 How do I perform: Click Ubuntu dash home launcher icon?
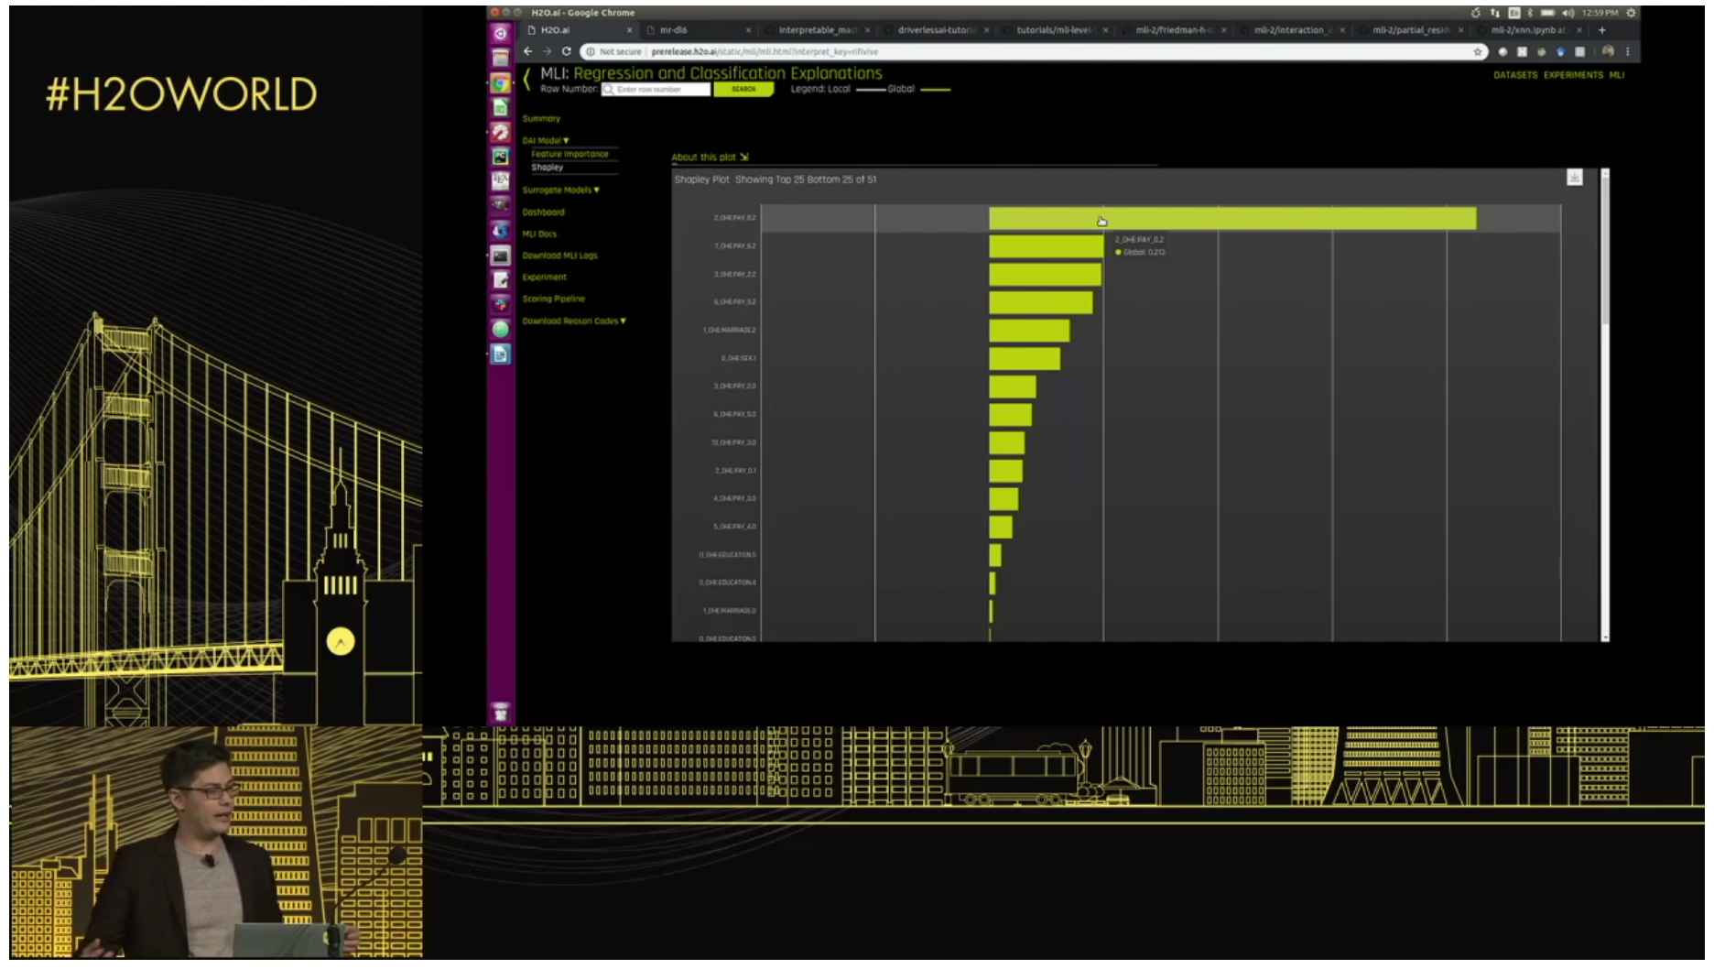[500, 34]
